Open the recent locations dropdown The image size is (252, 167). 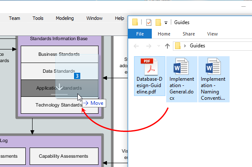point(159,46)
